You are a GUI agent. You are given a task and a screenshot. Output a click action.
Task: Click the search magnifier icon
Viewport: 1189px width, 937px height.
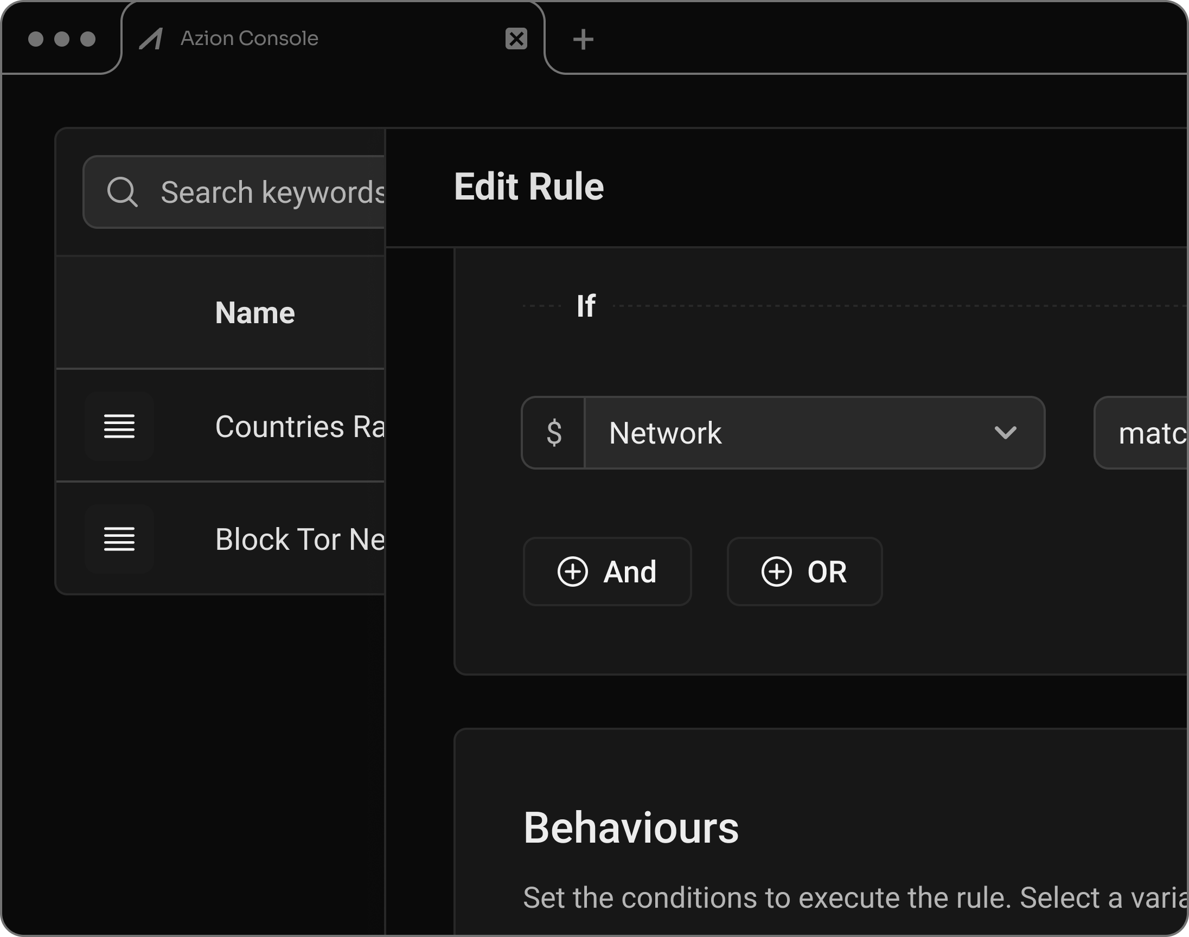coord(123,192)
